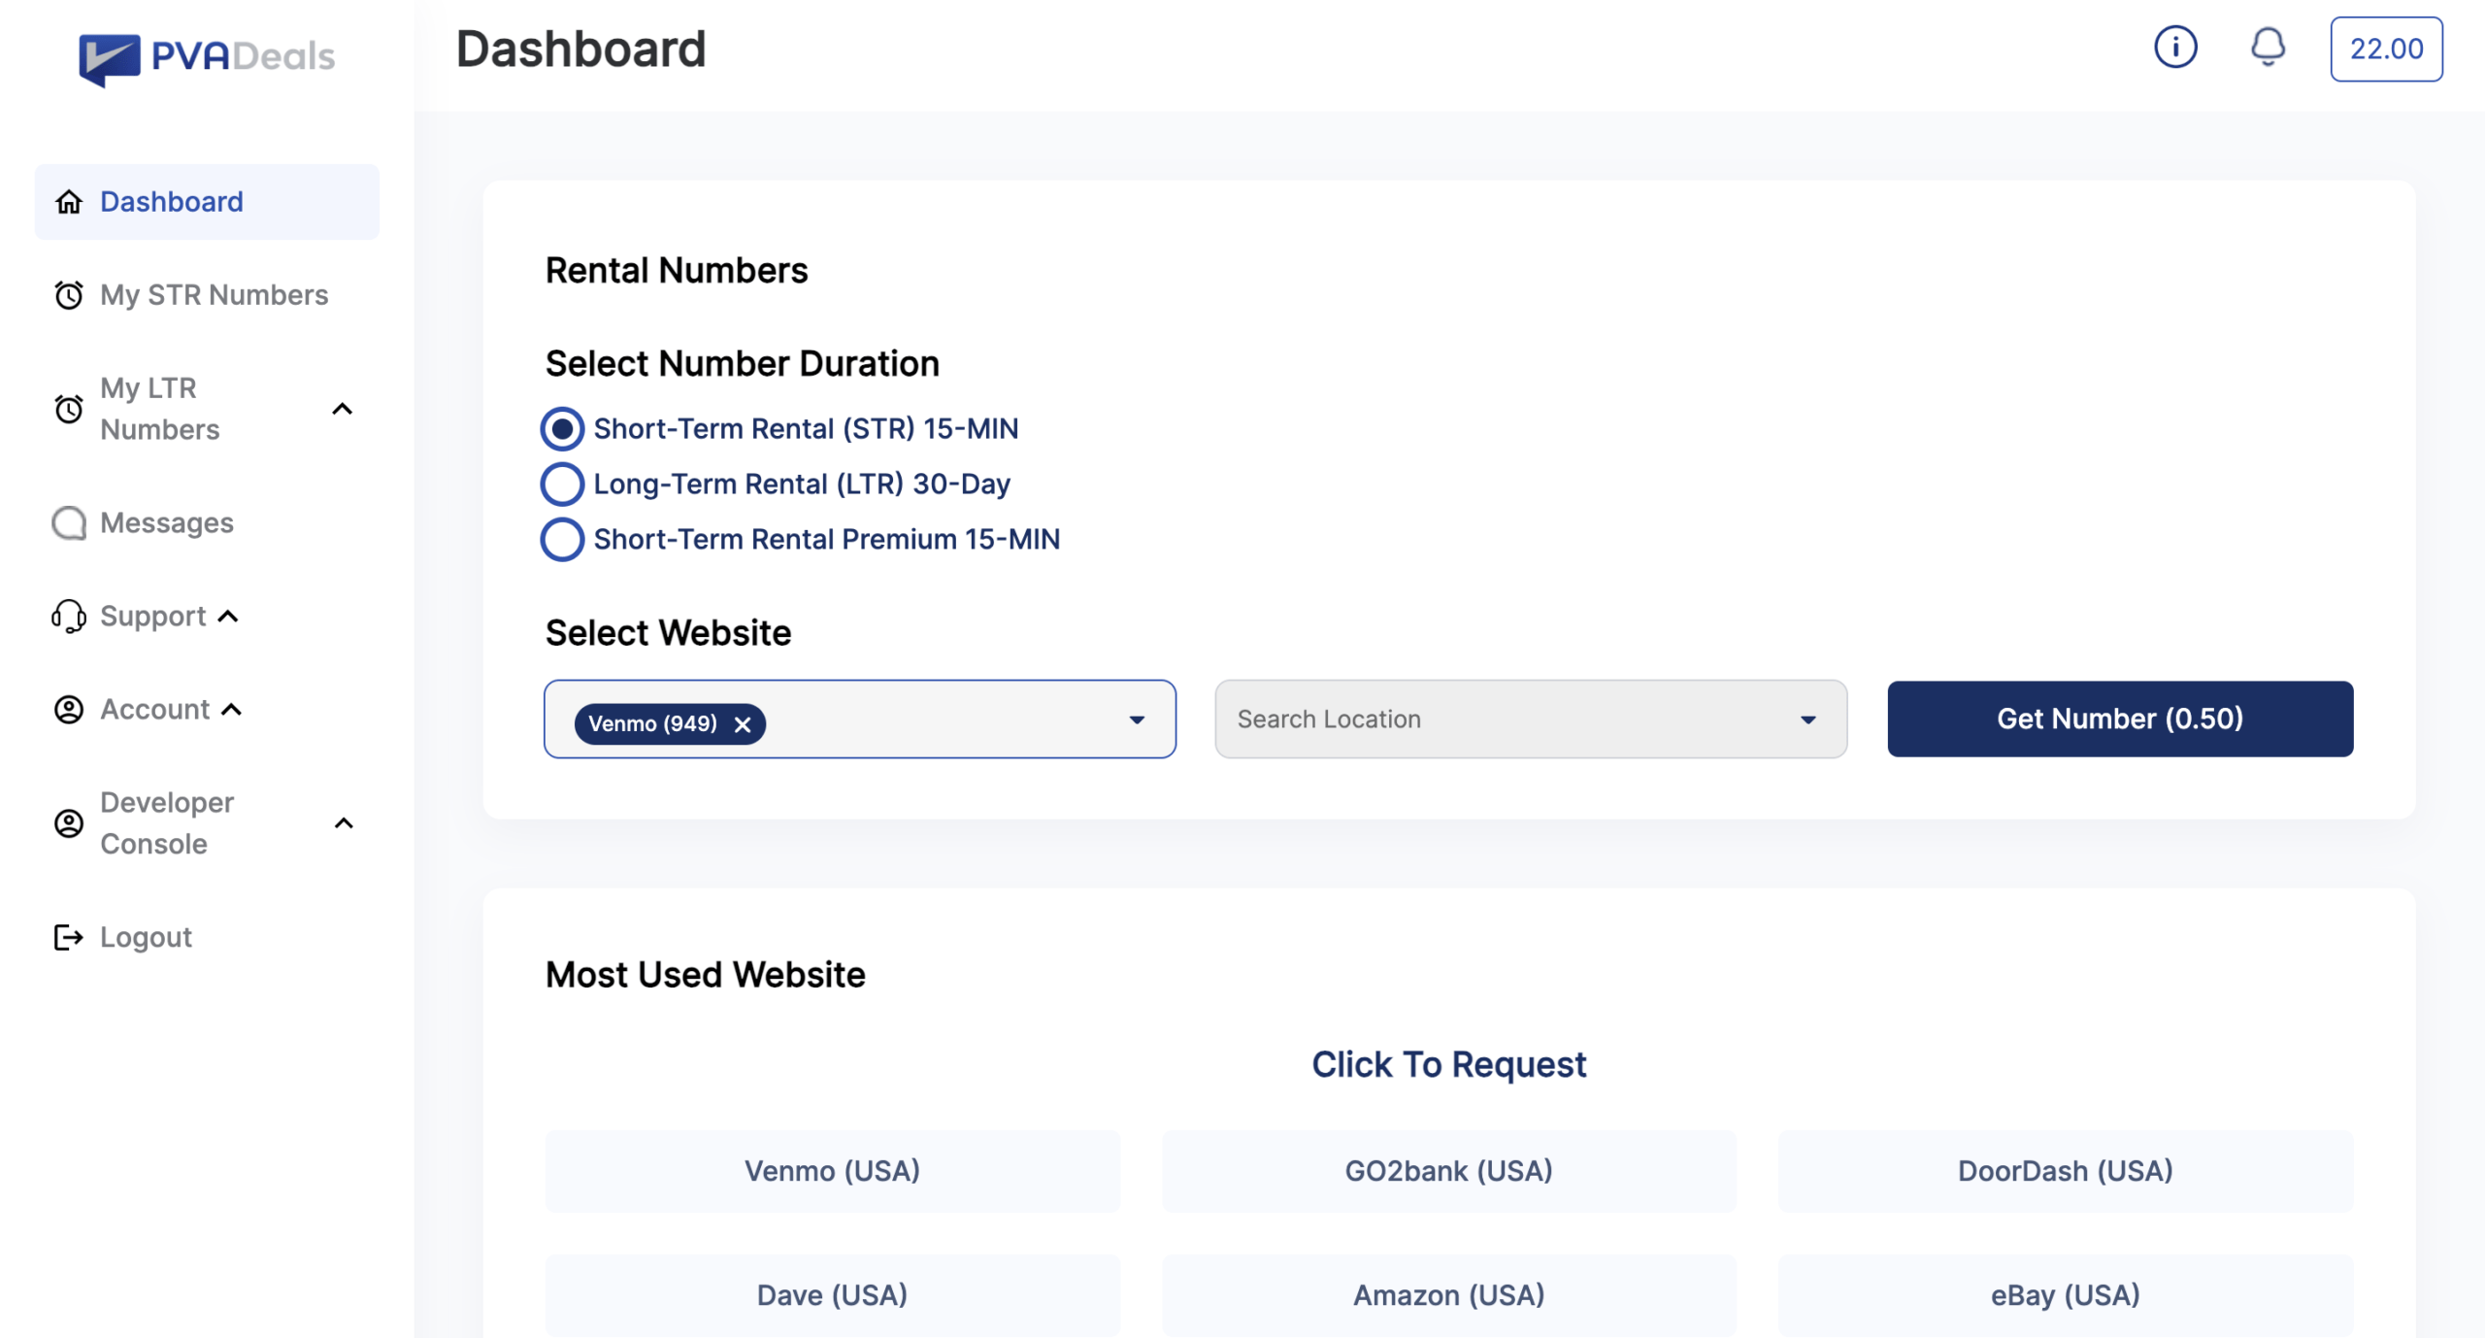
Task: Click the 22.00 balance box
Action: pos(2386,49)
